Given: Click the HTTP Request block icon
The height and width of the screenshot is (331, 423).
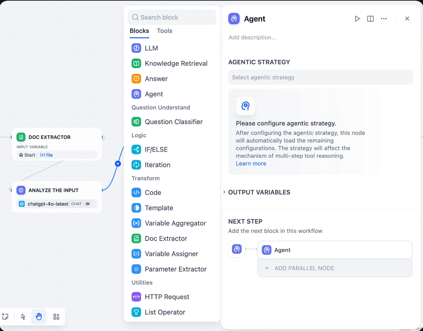Looking at the screenshot, I should coord(136,297).
